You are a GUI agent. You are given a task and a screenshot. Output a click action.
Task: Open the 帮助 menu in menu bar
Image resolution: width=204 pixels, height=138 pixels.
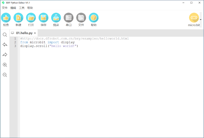30,8
